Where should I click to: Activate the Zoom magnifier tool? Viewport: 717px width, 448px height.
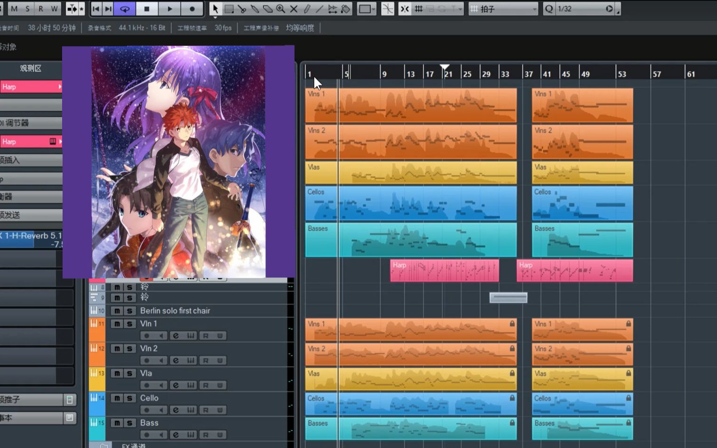[281, 9]
